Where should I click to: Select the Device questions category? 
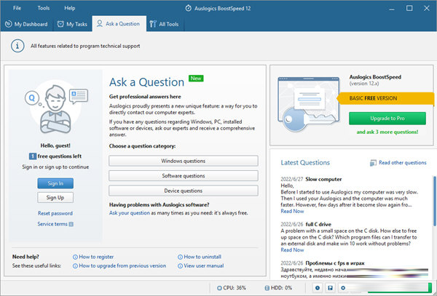pyautogui.click(x=182, y=191)
